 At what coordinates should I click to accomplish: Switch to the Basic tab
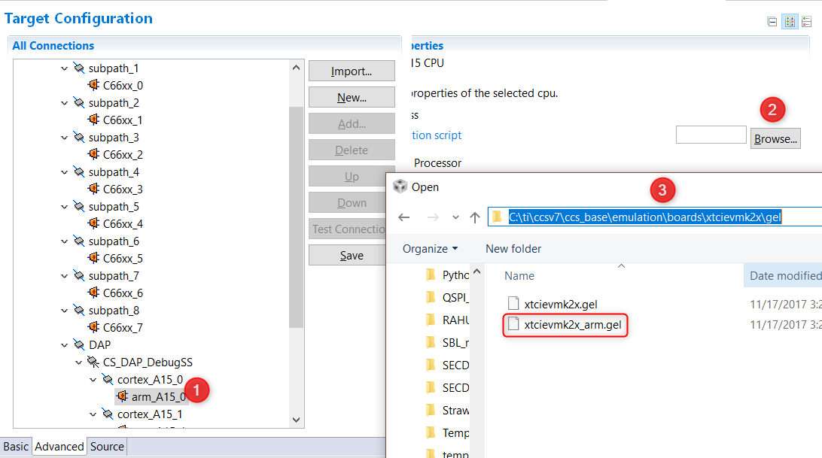tap(16, 447)
